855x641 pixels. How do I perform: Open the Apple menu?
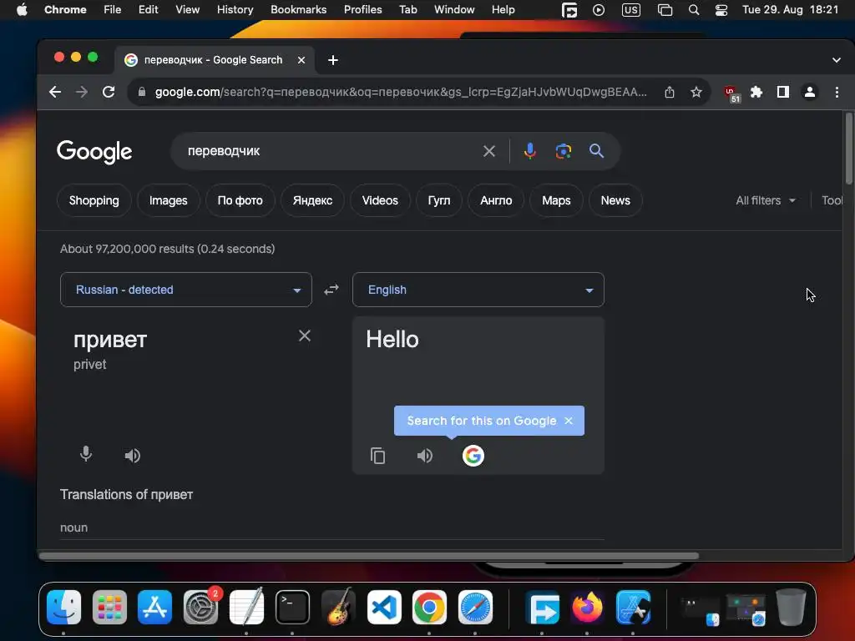22,10
